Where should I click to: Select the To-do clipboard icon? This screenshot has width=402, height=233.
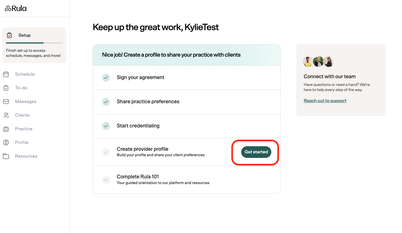[6, 88]
